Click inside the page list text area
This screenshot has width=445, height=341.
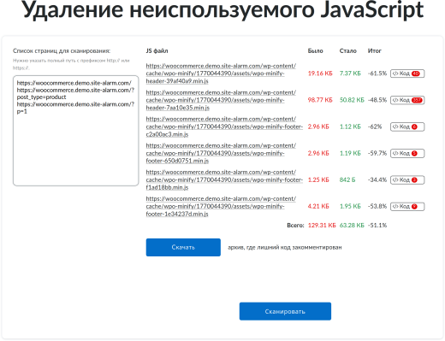coord(75,131)
